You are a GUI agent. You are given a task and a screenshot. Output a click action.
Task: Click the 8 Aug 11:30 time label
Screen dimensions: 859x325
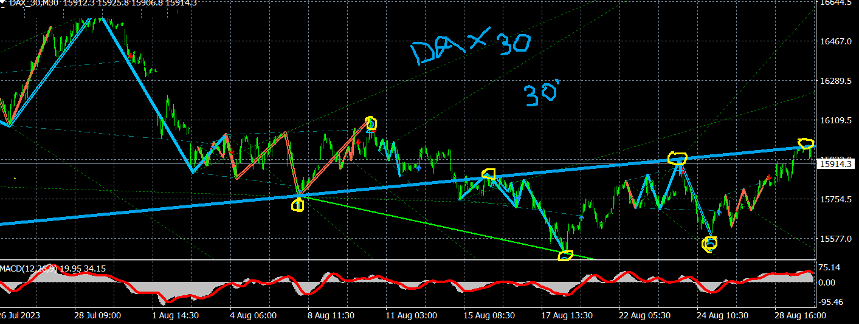331,316
